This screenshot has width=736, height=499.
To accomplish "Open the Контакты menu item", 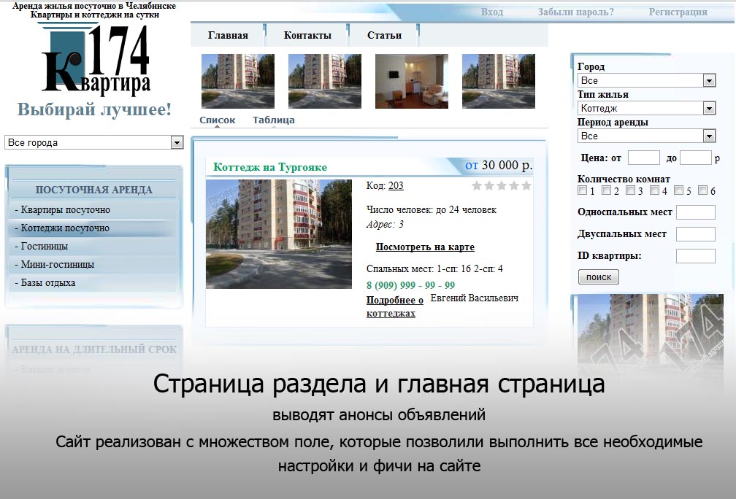I will pos(307,35).
